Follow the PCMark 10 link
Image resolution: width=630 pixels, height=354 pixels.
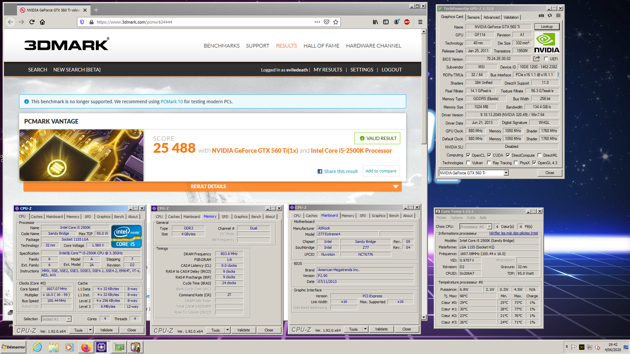pyautogui.click(x=172, y=102)
